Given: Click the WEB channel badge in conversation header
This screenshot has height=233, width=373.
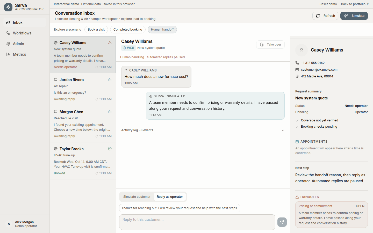Looking at the screenshot, I should [128, 48].
